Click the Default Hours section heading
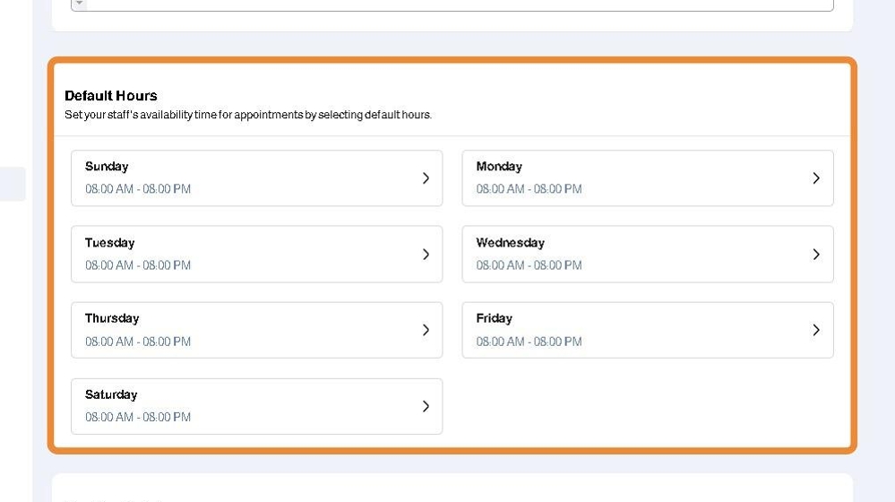Screen dimensions: 895x502 [111, 96]
